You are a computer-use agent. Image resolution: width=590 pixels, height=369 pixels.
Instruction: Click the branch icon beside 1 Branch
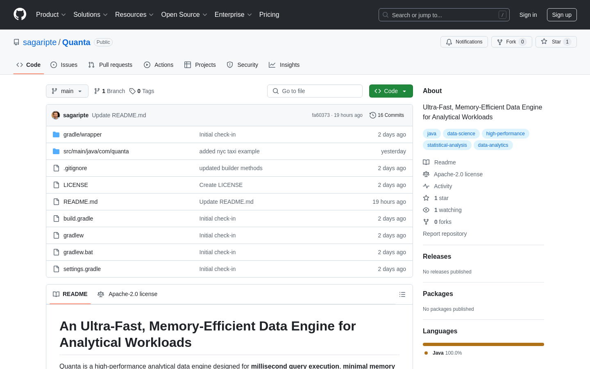[x=97, y=91]
